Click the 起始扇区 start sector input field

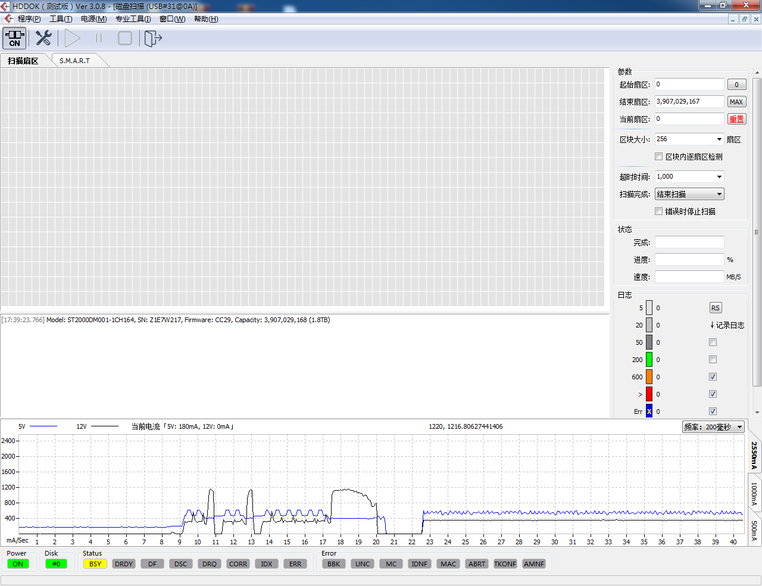point(689,85)
